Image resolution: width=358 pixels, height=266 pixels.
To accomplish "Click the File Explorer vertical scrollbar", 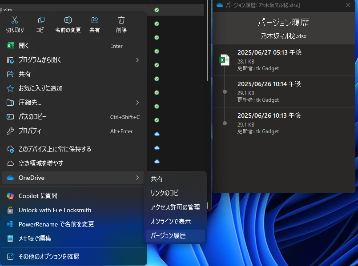I will 208,40.
